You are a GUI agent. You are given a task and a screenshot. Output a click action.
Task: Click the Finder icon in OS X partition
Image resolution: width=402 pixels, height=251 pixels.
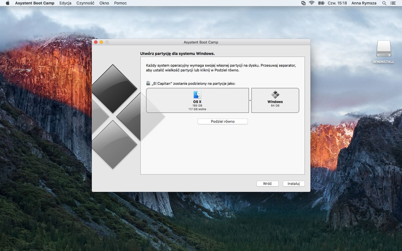pyautogui.click(x=197, y=95)
